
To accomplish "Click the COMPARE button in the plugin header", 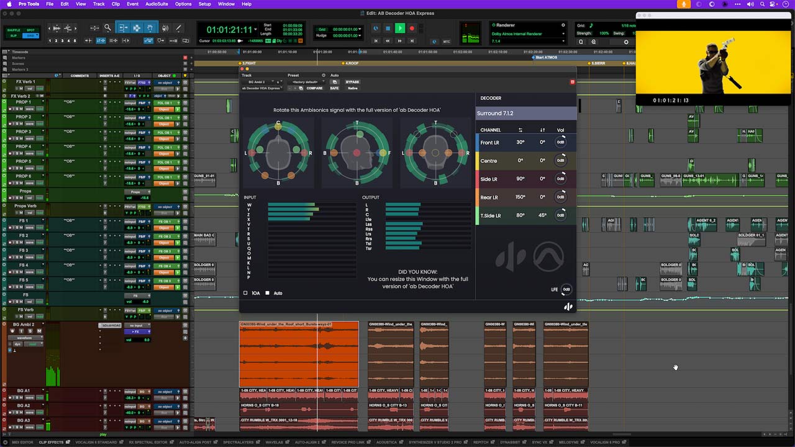I will 315,88.
